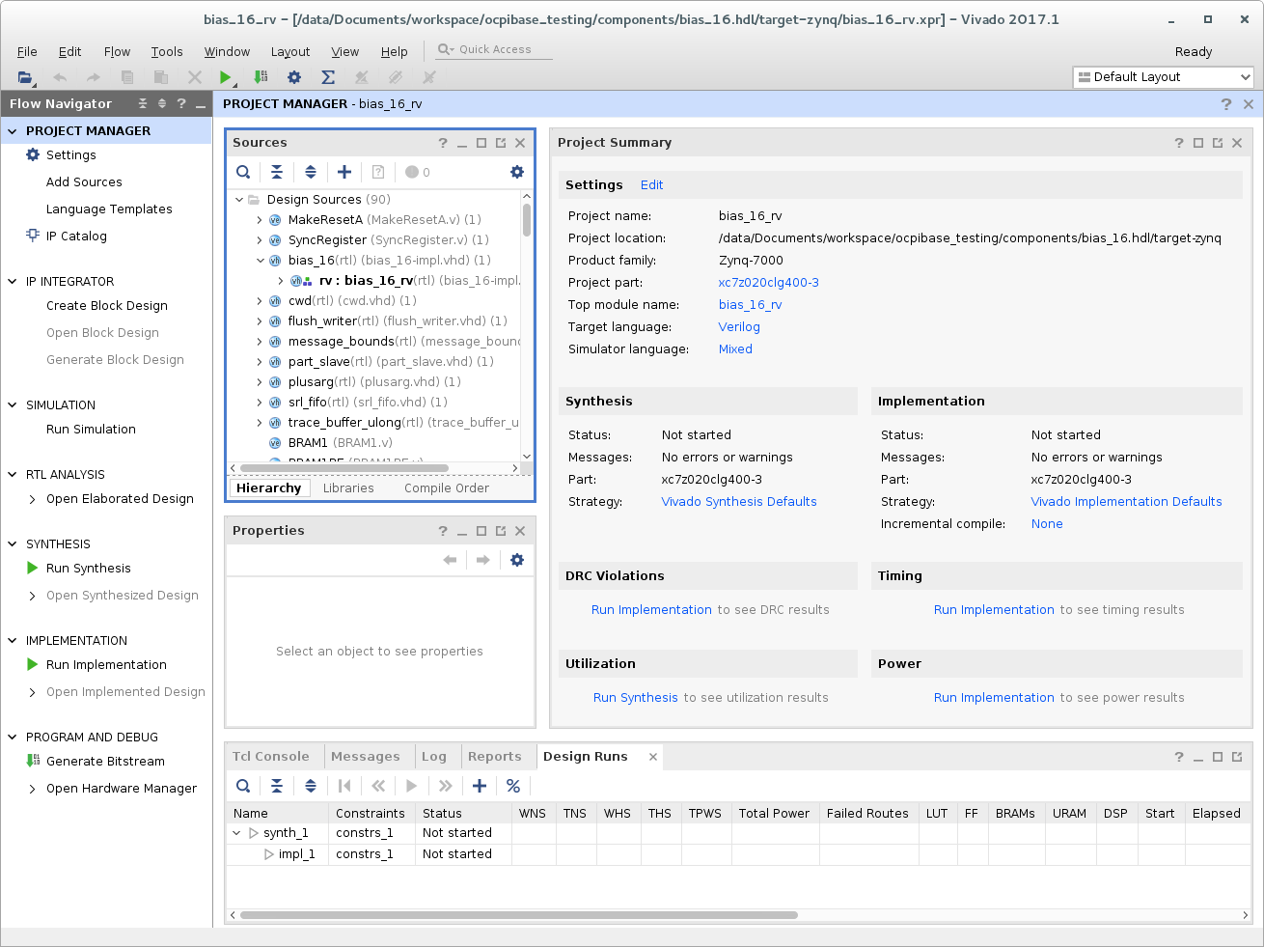Switch to the Compile Order tab
1264x947 pixels.
(x=447, y=488)
